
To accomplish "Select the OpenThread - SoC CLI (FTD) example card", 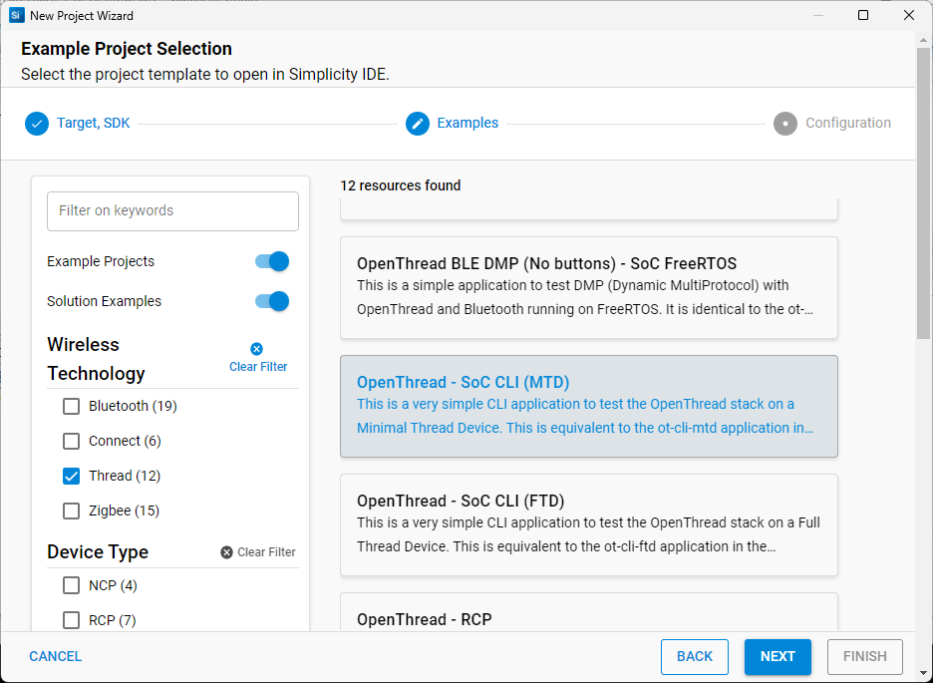I will coord(589,525).
